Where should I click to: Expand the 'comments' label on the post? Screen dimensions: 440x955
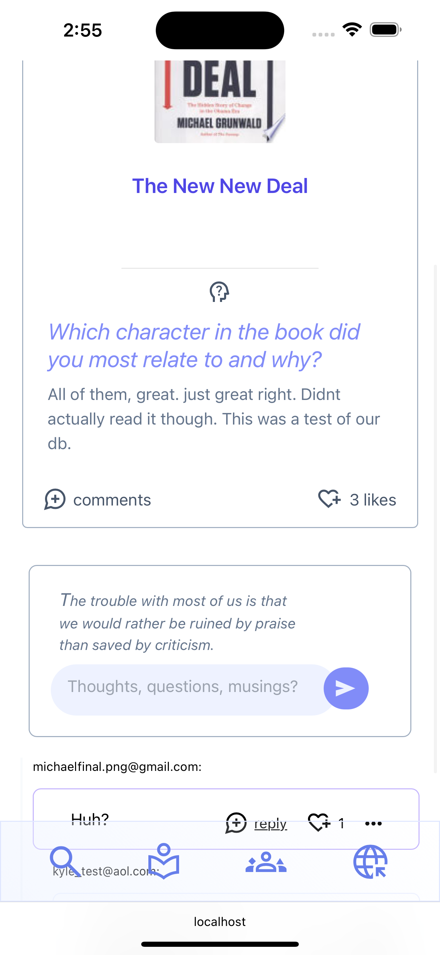coord(112,500)
